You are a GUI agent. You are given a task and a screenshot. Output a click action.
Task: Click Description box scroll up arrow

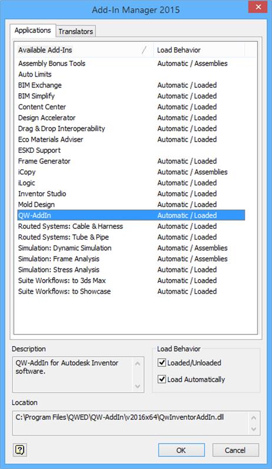[x=138, y=364]
